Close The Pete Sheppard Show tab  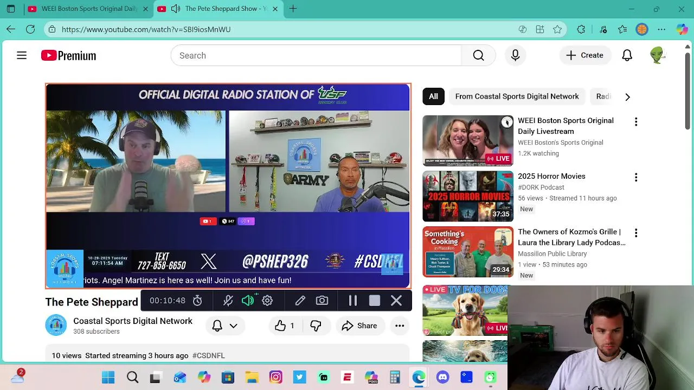[275, 9]
